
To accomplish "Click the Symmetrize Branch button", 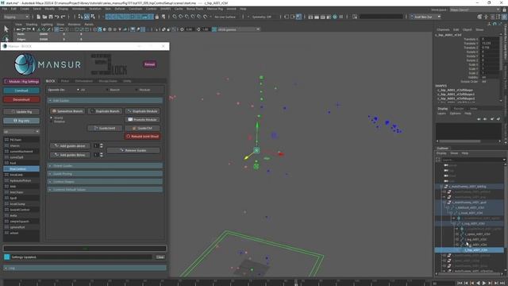I will point(67,111).
